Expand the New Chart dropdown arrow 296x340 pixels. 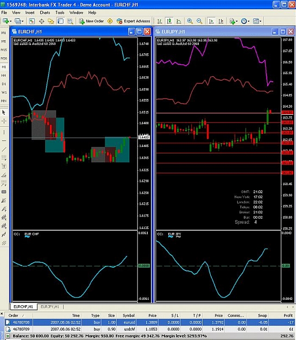tap(11, 21)
